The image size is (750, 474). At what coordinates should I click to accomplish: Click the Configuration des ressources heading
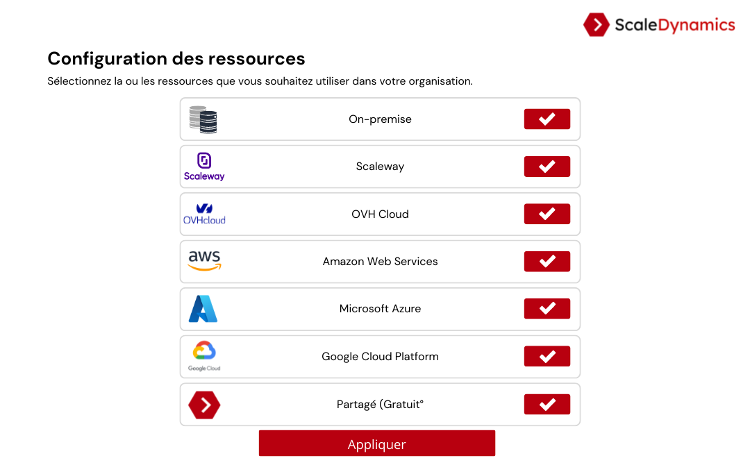click(176, 59)
